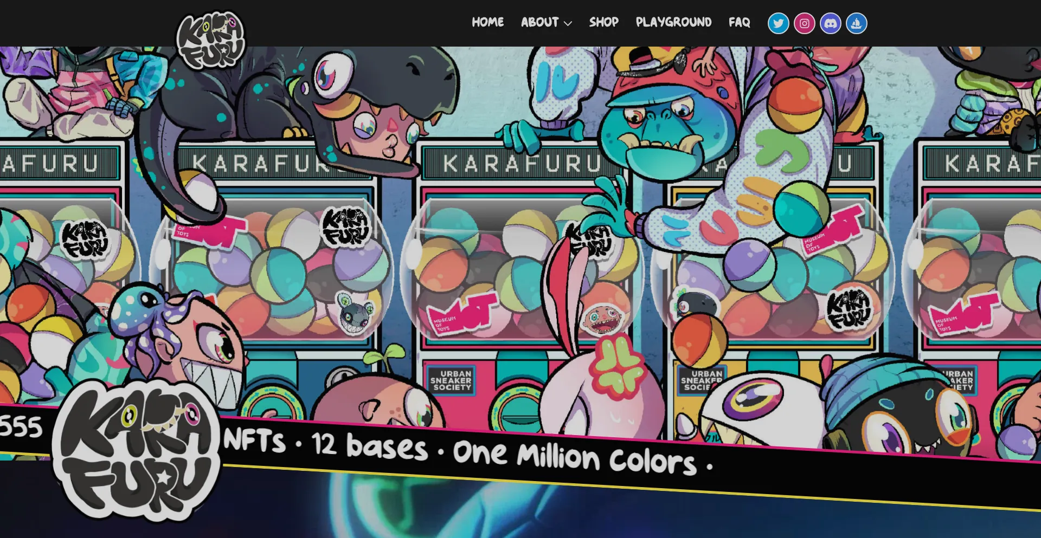Open the Karafuru Twitter page
This screenshot has height=538, width=1041.
click(778, 23)
